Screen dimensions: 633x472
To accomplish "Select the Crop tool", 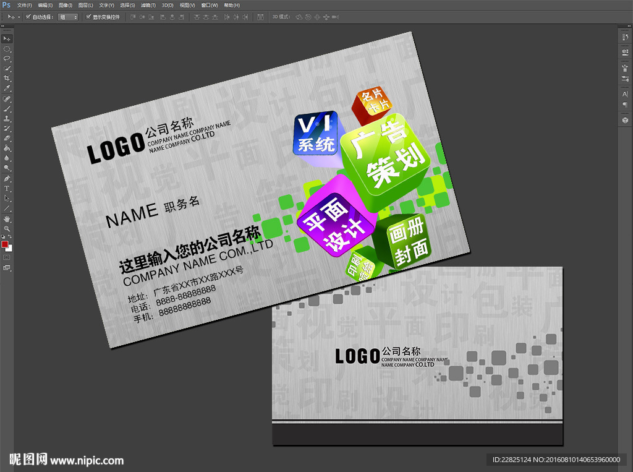I will tap(7, 79).
